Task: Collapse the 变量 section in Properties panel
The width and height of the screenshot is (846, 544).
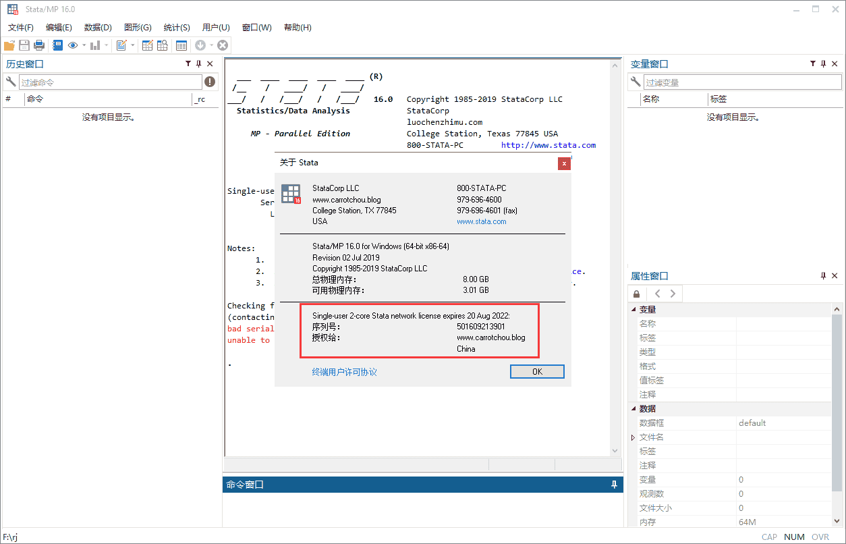Action: tap(632, 309)
